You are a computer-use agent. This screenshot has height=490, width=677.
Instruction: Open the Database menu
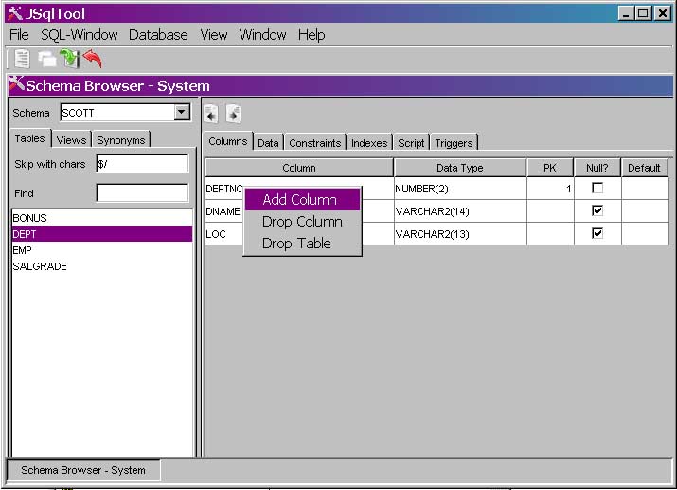(158, 35)
